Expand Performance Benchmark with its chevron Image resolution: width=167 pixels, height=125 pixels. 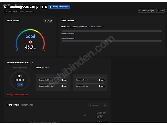click(x=32, y=63)
